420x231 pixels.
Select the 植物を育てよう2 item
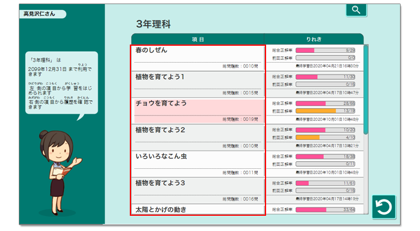pyautogui.click(x=198, y=137)
